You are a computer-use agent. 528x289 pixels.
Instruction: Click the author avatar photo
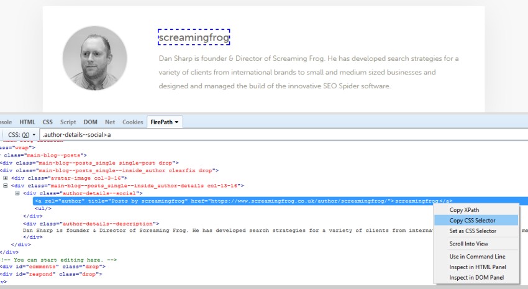point(95,58)
